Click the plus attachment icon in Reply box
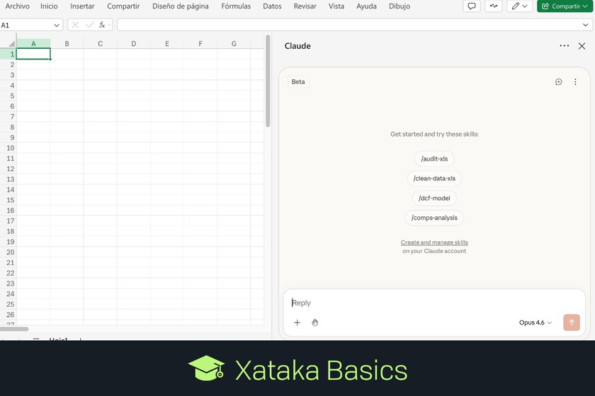Screen dimensions: 595x396 tap(297, 322)
